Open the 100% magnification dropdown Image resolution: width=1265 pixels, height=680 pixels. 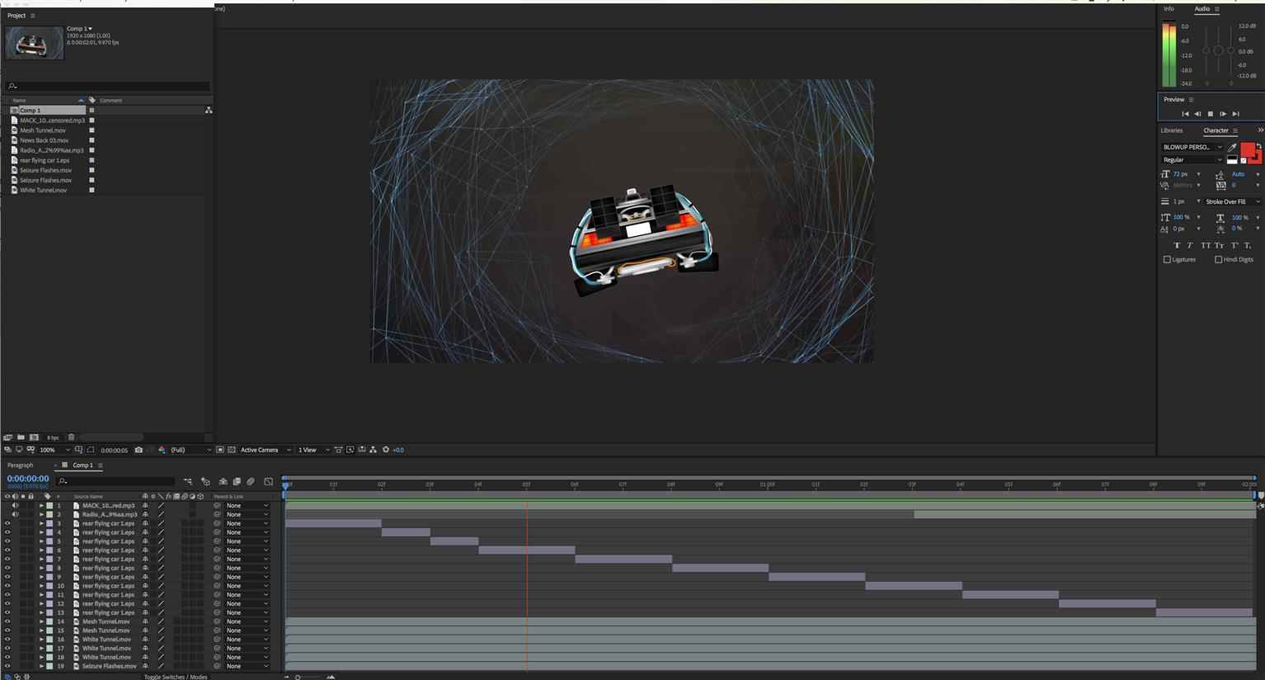coord(55,450)
